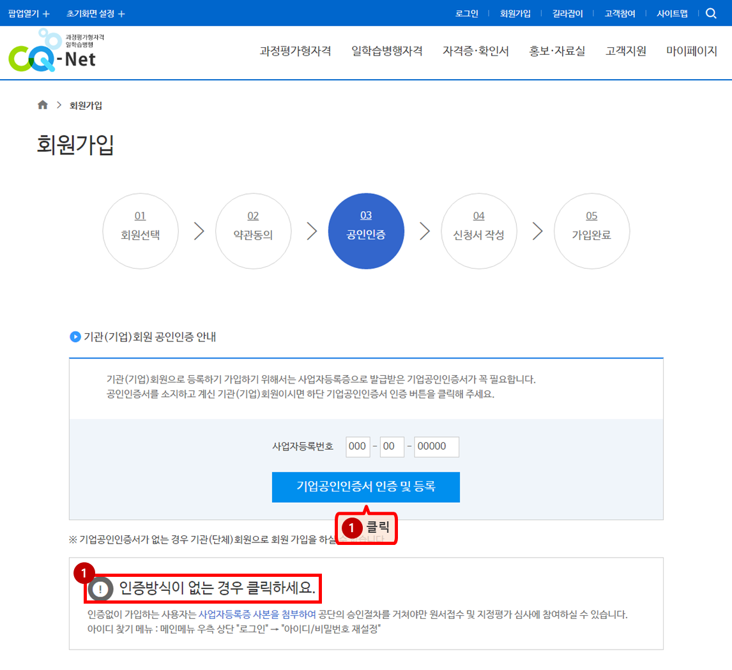
Task: Click the blue arrow bullet before 기관(기업)회원 공인인증 안내
Action: click(x=75, y=337)
